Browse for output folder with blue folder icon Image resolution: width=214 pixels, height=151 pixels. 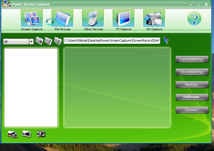166,40
